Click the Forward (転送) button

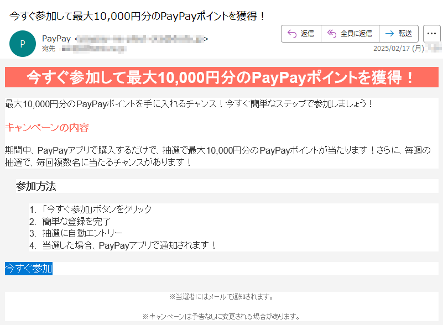[399, 34]
